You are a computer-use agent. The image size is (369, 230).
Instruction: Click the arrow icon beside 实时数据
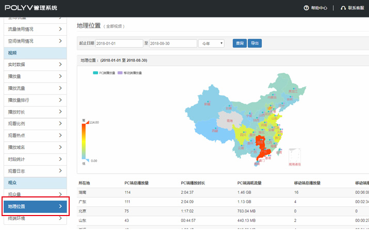60,65
